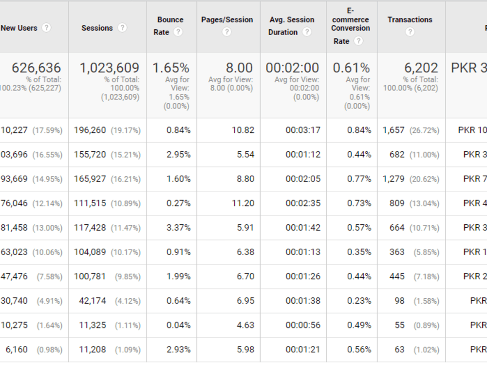Screen dimensions: 487x365
Task: Select sessions cell 100,781
Action: click(90, 276)
